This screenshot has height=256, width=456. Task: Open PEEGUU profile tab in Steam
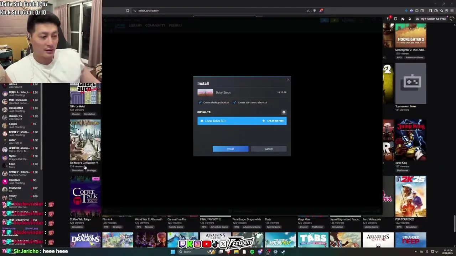point(175,25)
